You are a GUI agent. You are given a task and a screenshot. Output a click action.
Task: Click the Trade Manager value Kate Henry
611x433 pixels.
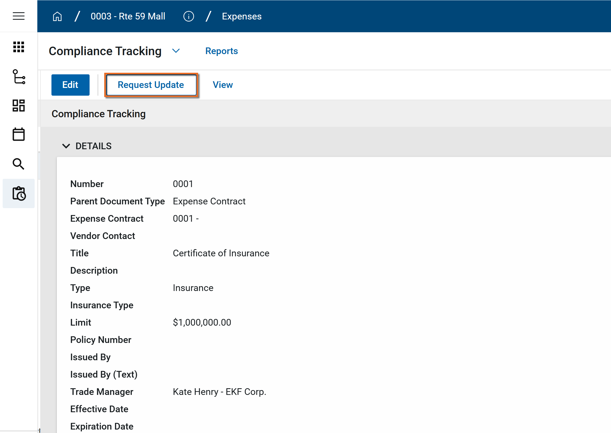click(x=219, y=392)
